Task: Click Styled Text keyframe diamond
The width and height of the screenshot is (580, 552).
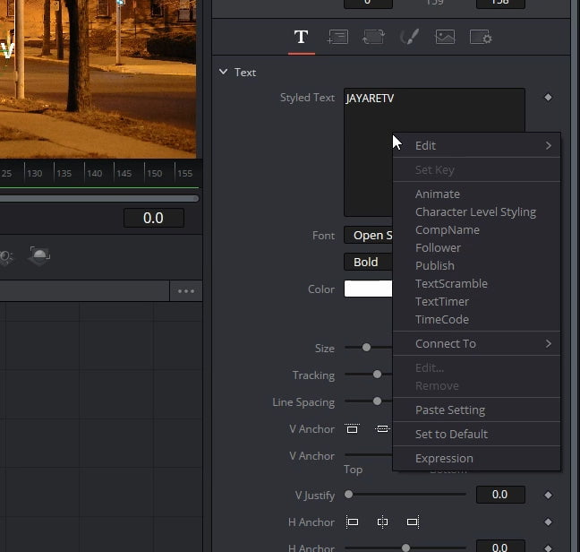Action: click(x=548, y=98)
